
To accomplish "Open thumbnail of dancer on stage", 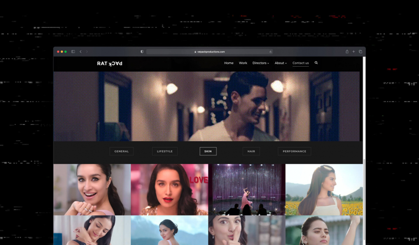I will (247, 190).
